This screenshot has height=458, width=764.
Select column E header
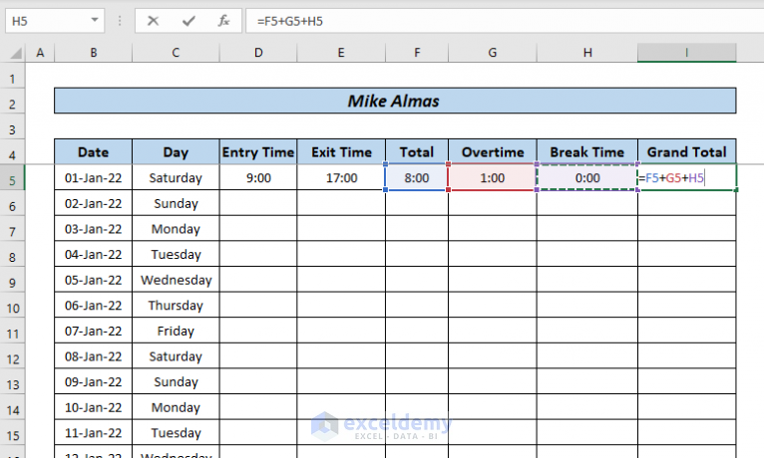341,53
